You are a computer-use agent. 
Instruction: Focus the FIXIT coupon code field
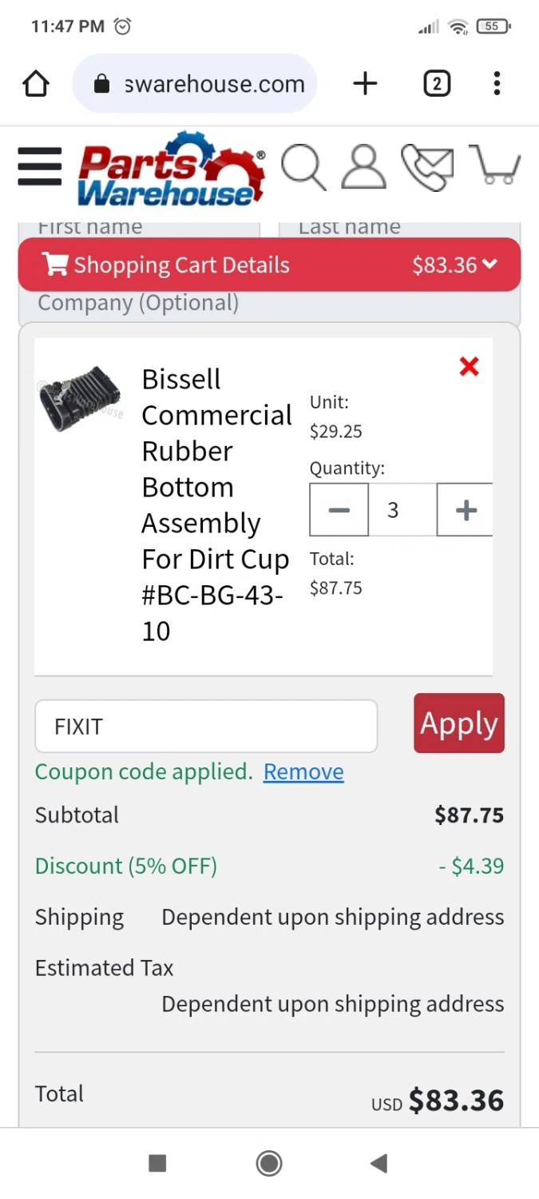pos(205,727)
